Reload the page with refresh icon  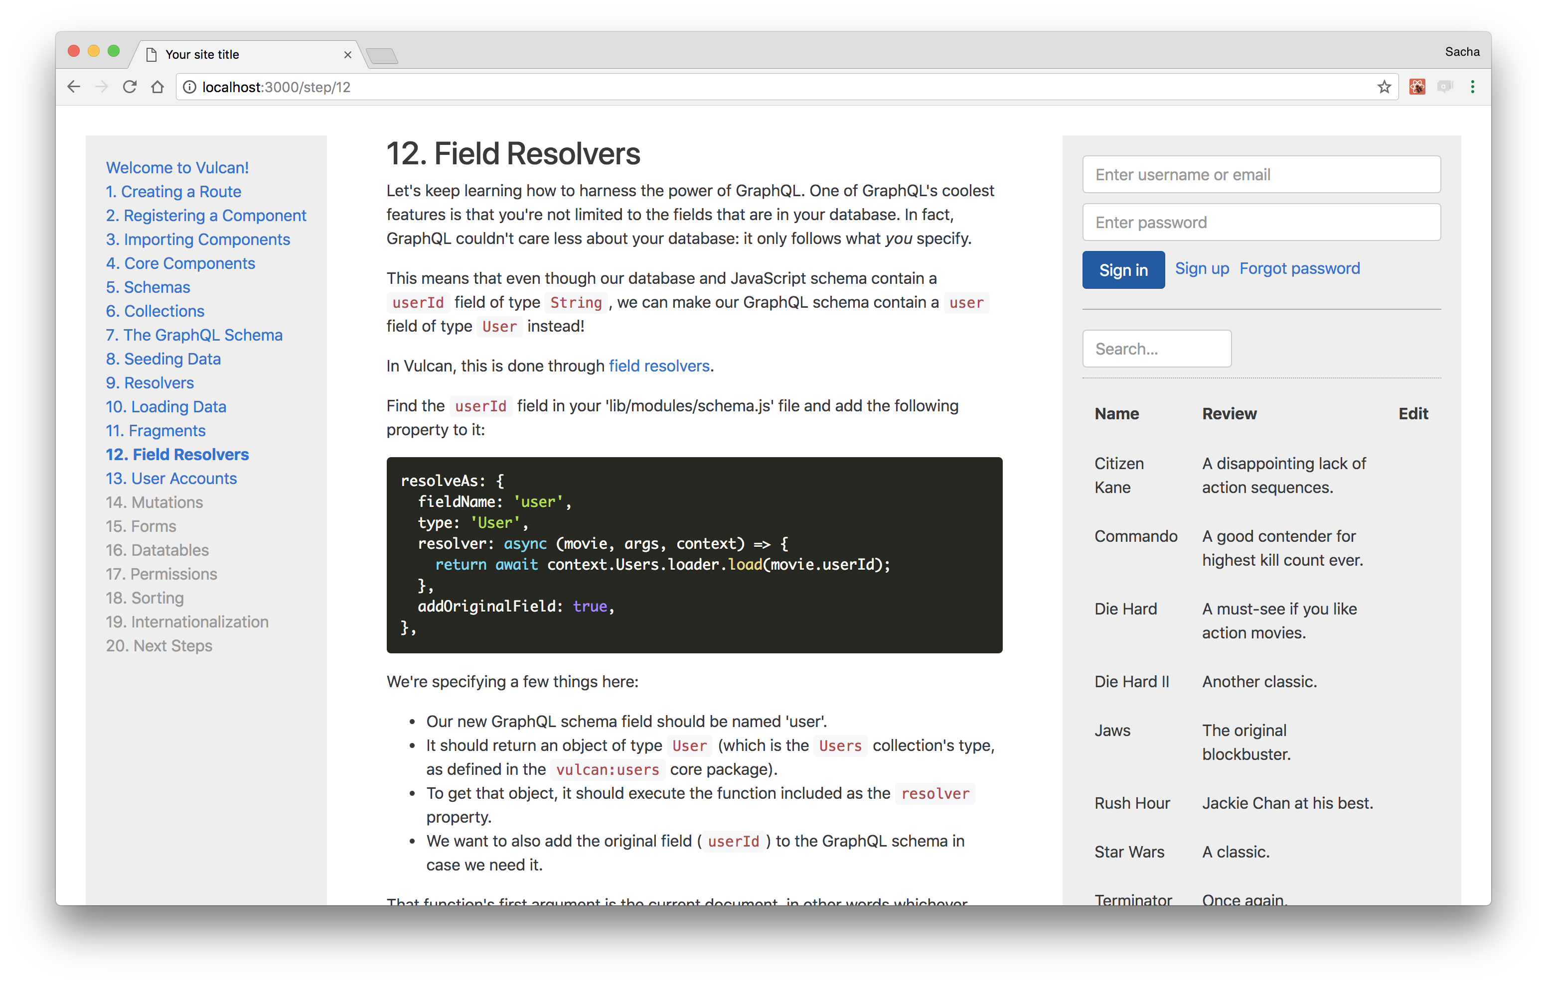(130, 87)
